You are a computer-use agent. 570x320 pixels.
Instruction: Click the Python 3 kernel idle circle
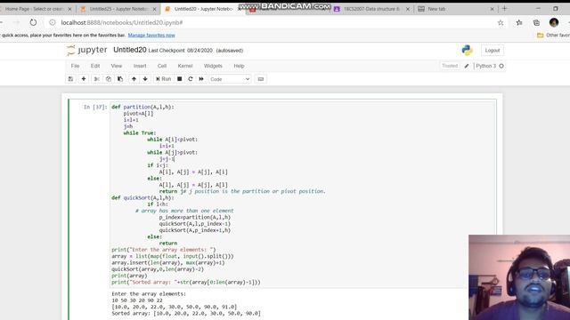pos(501,66)
